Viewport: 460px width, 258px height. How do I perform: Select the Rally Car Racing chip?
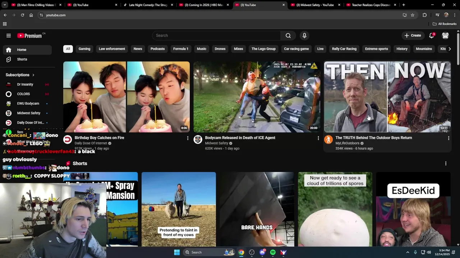coord(344,49)
